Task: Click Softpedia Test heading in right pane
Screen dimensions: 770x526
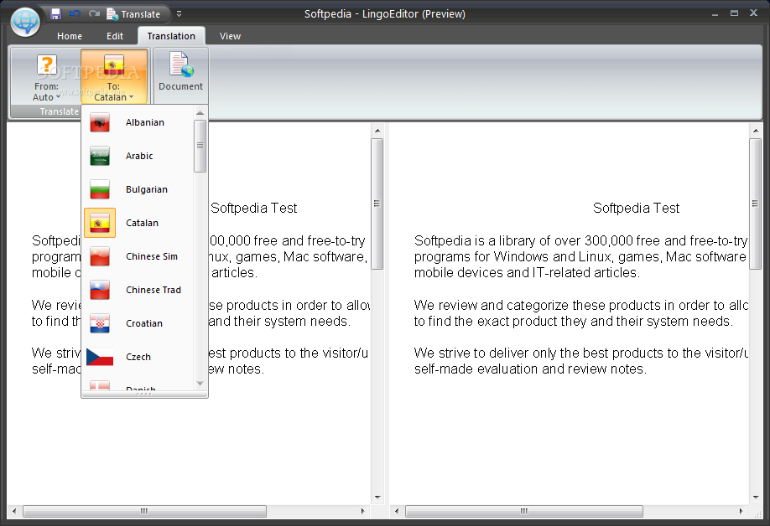Action: click(636, 209)
